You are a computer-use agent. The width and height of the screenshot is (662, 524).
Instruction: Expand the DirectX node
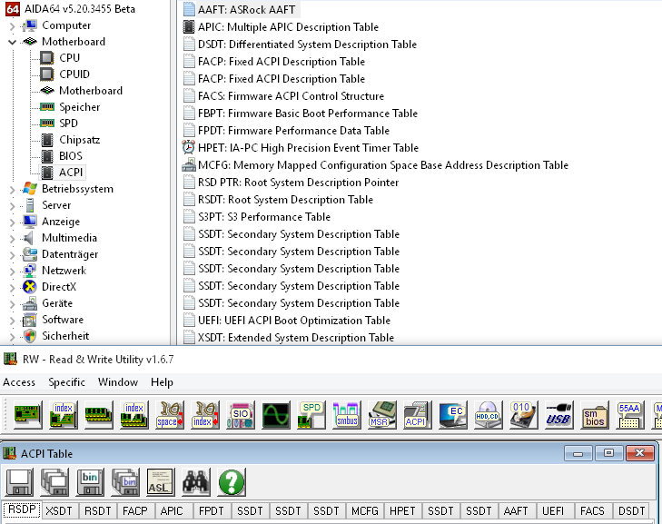tap(12, 288)
